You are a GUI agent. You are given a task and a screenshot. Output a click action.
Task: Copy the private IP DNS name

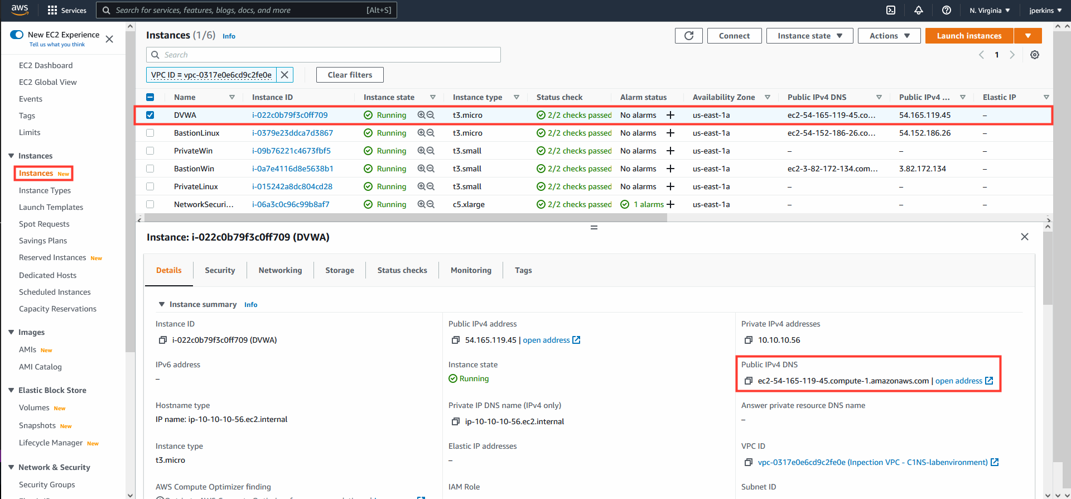tap(456, 421)
